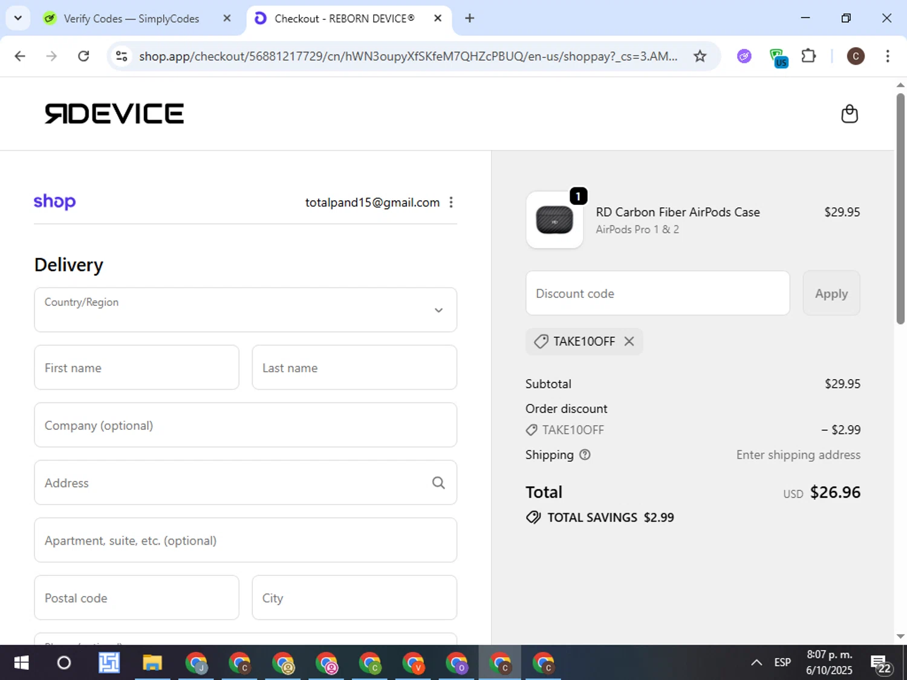
Task: Click the Apply discount button
Action: [831, 293]
